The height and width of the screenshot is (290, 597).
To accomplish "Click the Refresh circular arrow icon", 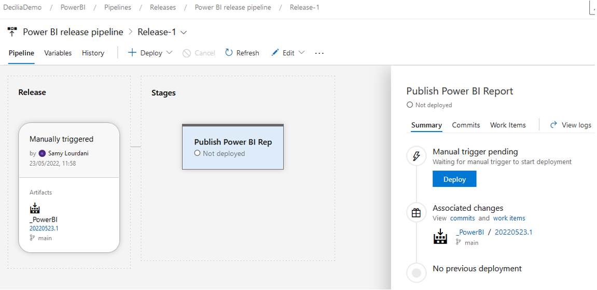I will pyautogui.click(x=229, y=52).
